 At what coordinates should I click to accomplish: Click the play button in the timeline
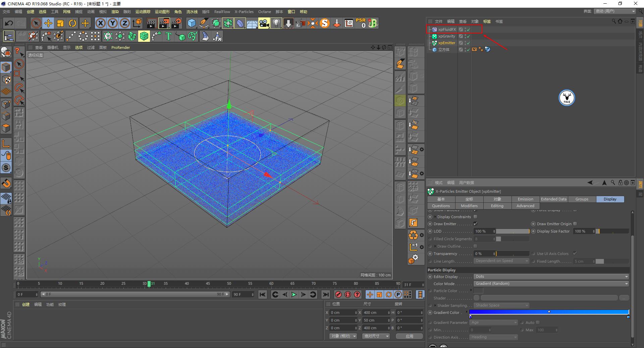(x=293, y=294)
